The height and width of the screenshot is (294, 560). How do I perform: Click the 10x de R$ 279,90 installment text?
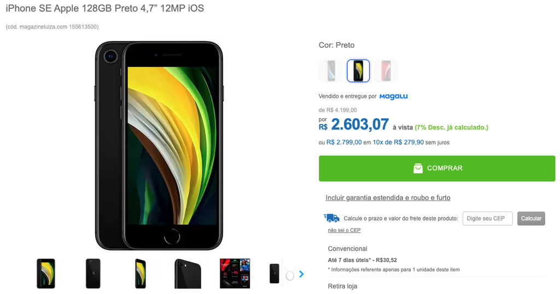point(398,142)
